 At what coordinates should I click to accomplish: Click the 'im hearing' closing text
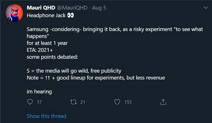pos(39,92)
